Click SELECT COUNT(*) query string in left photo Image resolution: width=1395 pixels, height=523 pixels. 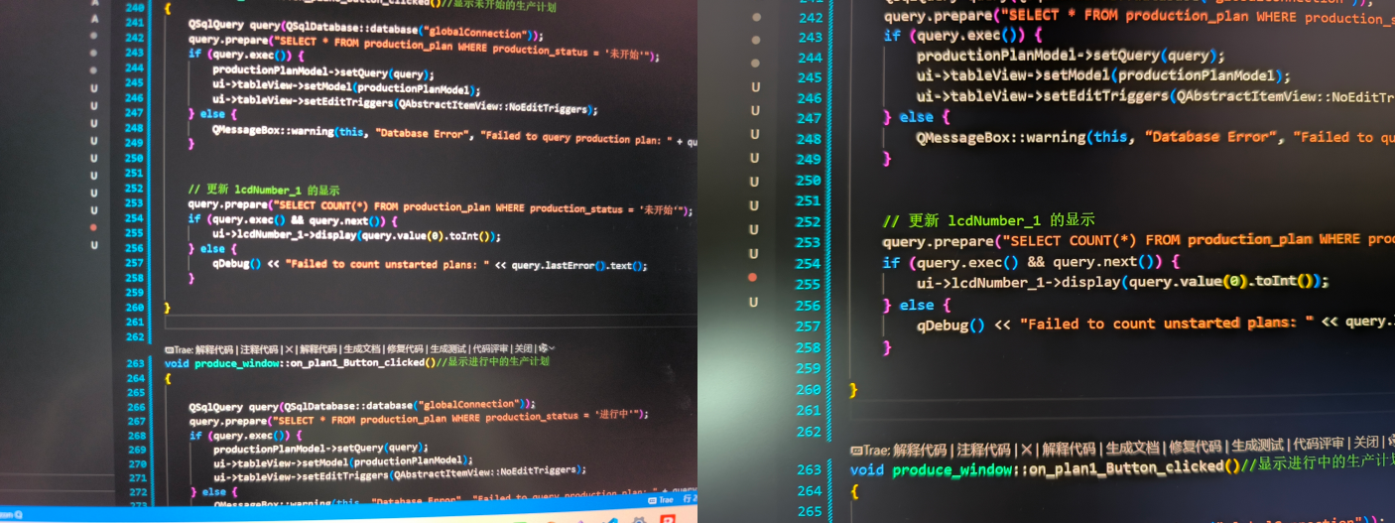click(x=478, y=208)
